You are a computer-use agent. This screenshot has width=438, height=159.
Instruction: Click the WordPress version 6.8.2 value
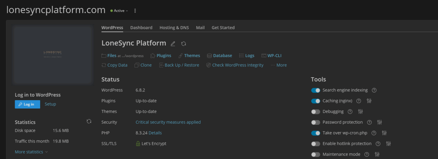[140, 90]
